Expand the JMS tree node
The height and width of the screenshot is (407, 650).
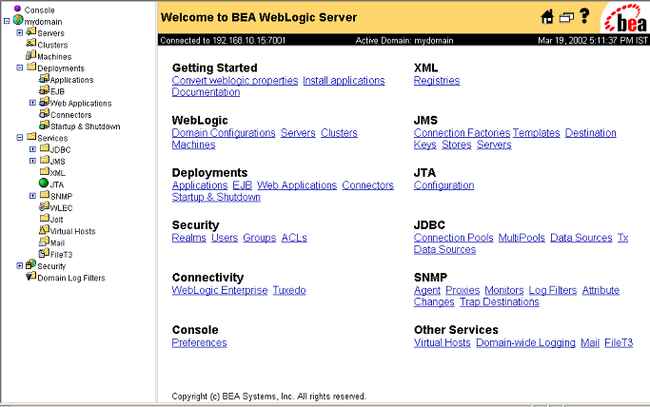pyautogui.click(x=32, y=161)
